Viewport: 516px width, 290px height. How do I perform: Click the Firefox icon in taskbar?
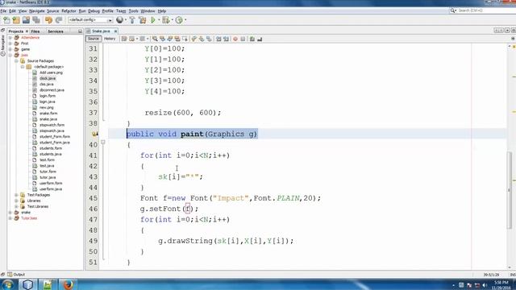pyautogui.click(x=68, y=284)
